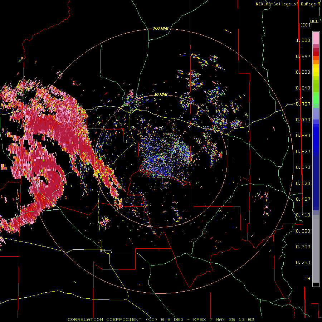Select the 0.733 legend value

(303, 120)
